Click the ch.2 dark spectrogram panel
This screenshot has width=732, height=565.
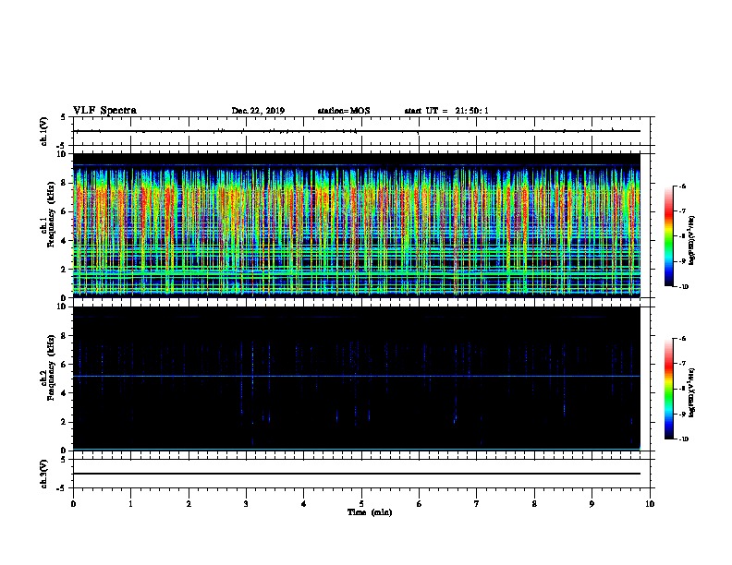pyautogui.click(x=357, y=379)
